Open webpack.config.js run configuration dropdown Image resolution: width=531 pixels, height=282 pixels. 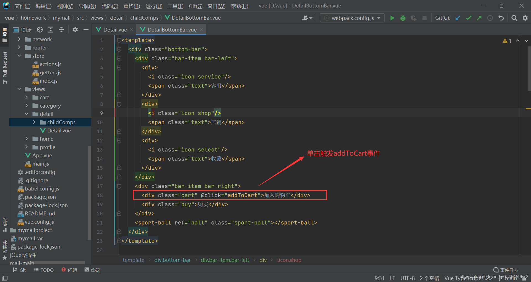pyautogui.click(x=352, y=18)
